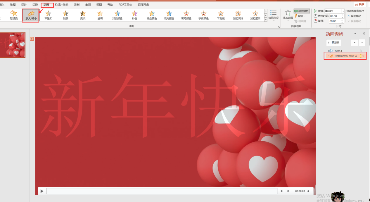Screen dimensions: 370x202
Task: Play the video on the slide
Action: pyautogui.click(x=42, y=191)
